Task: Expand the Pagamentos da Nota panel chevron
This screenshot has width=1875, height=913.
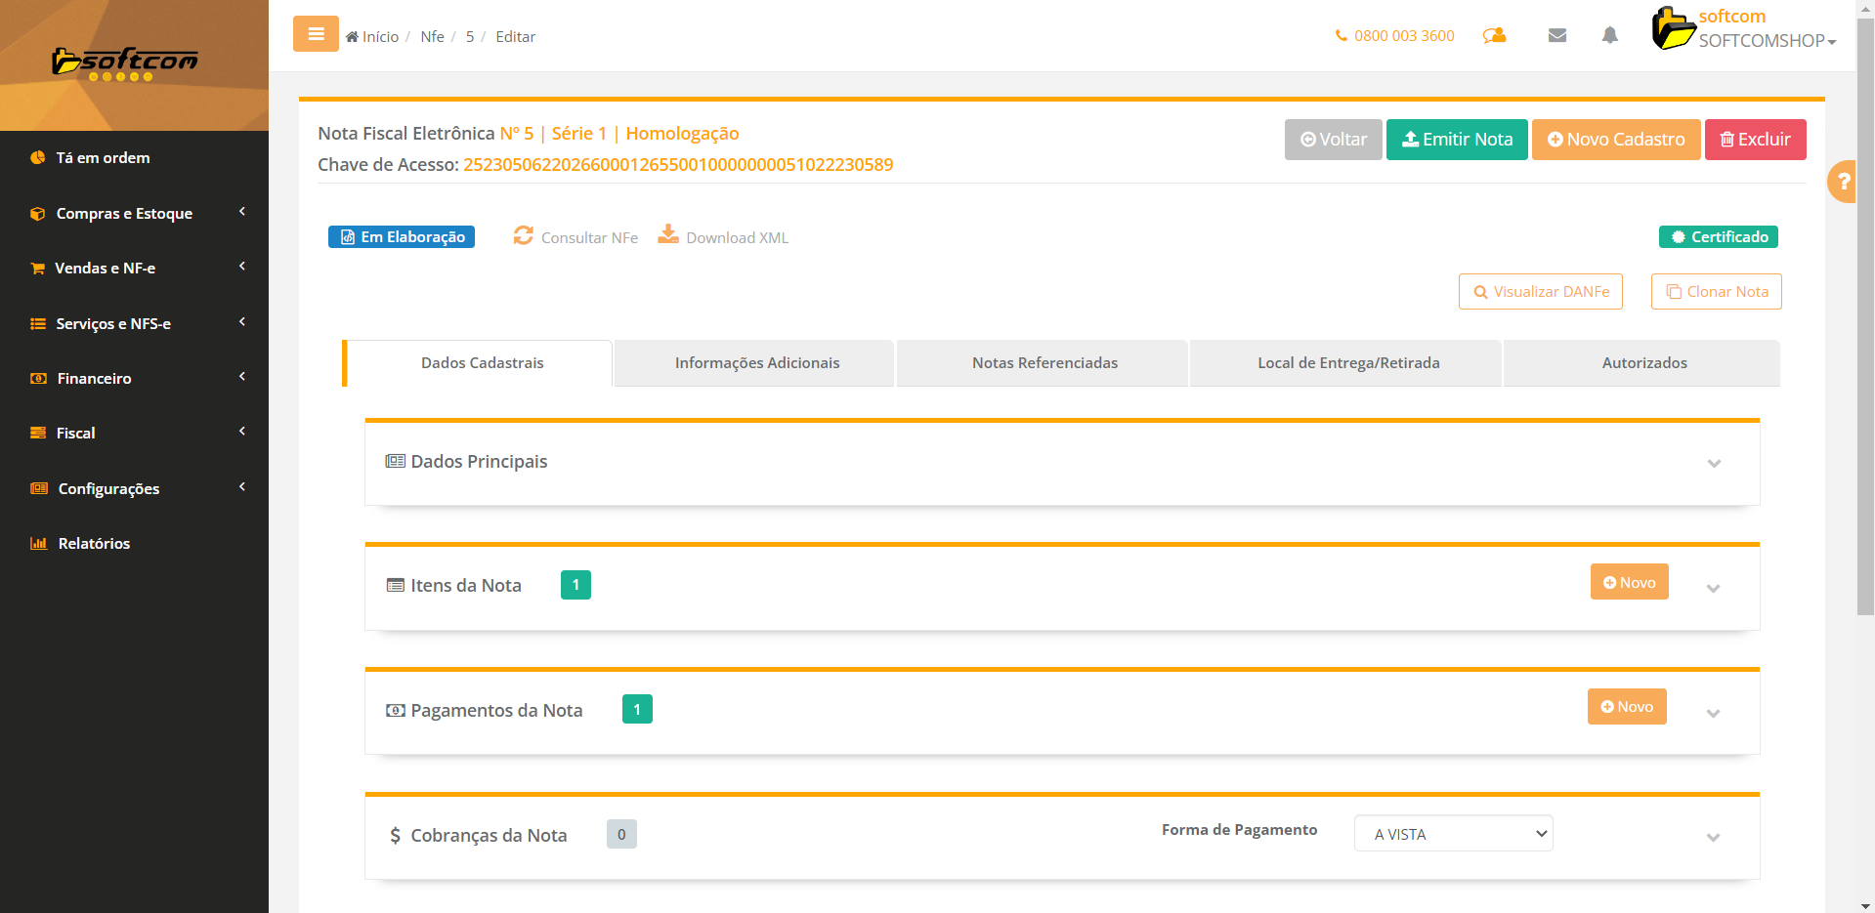Action: click(1713, 713)
